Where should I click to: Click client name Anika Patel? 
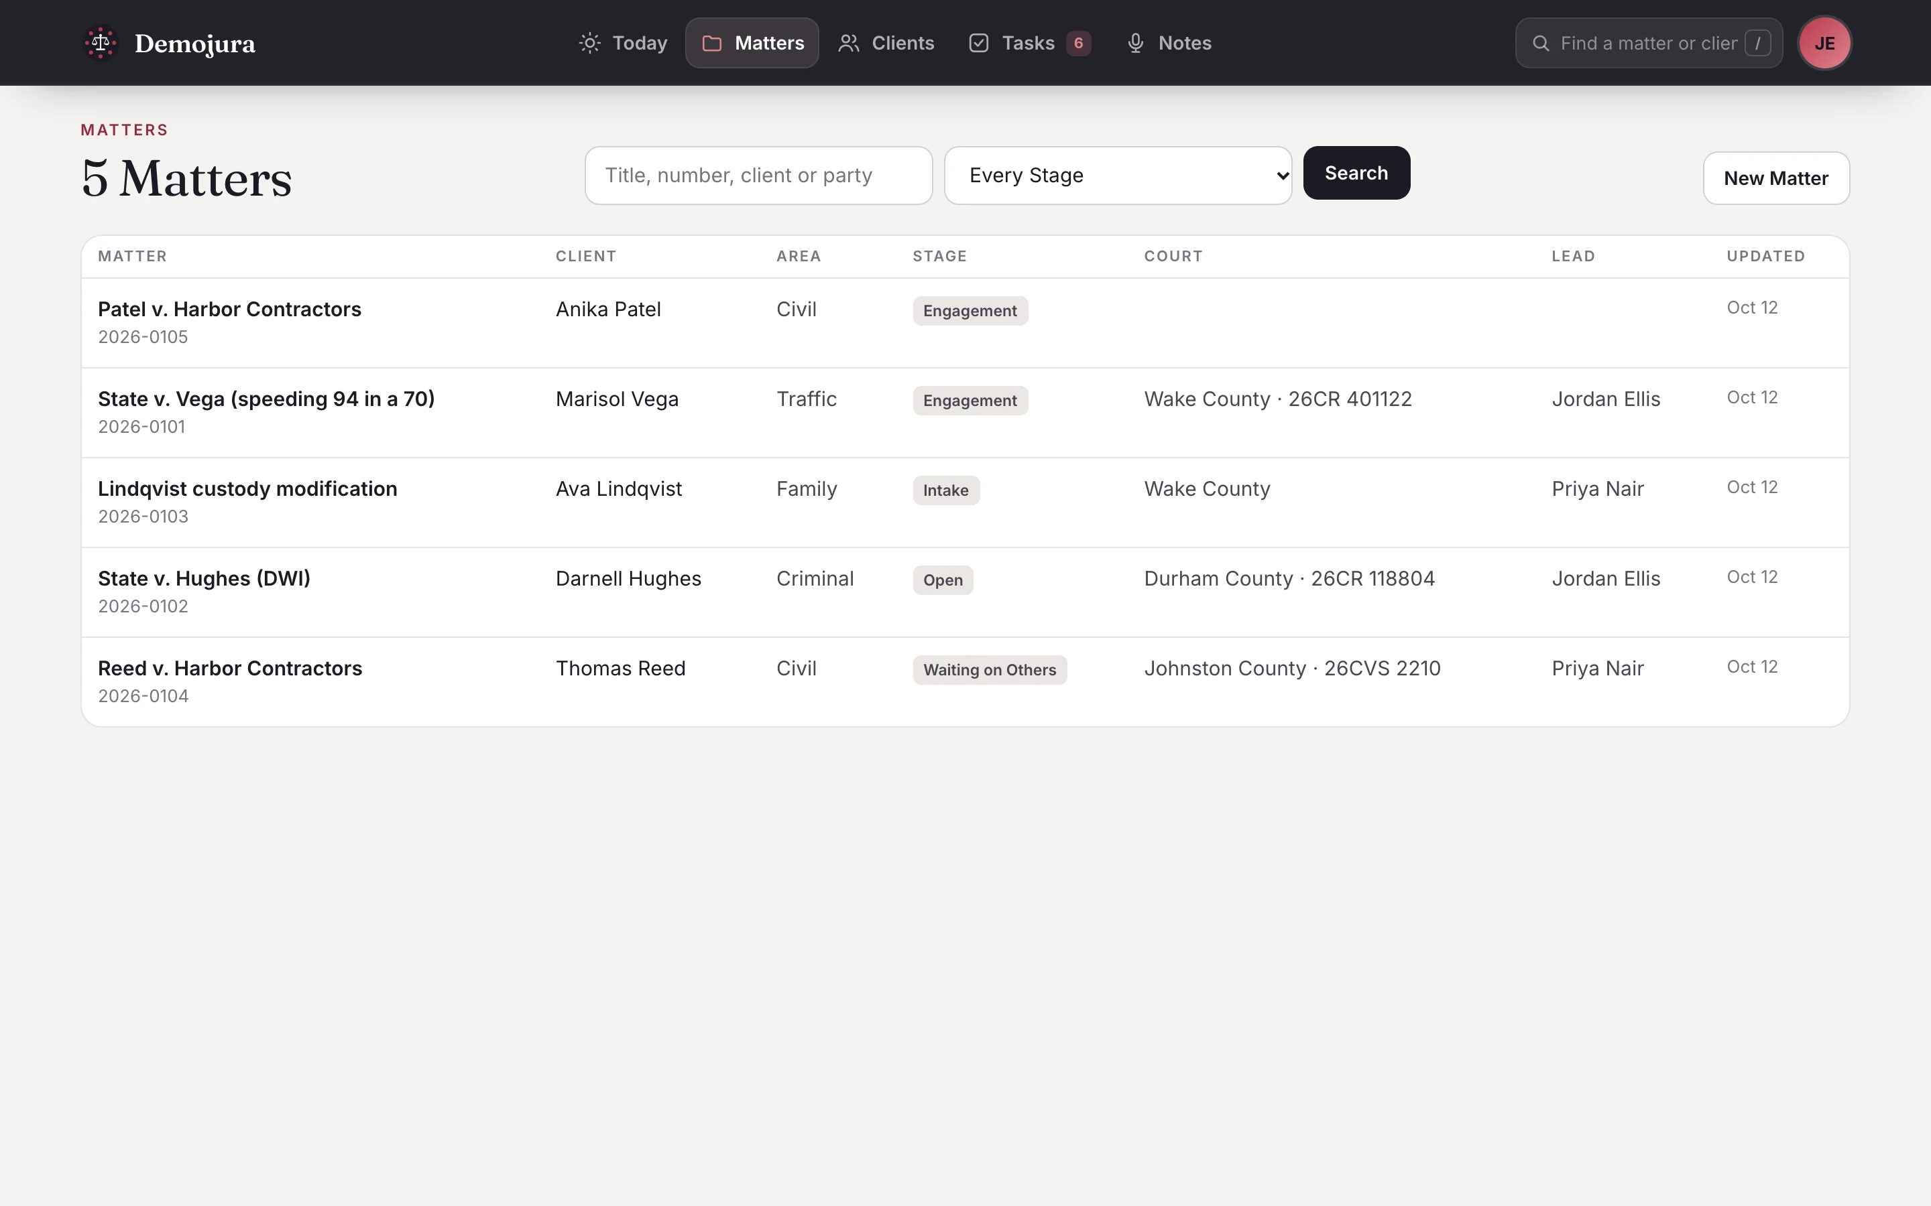point(608,310)
